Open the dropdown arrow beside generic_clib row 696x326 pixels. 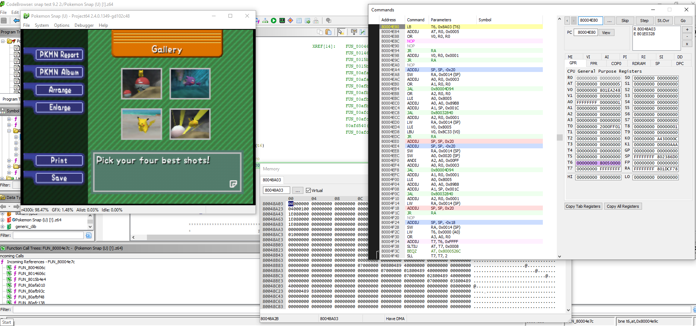[90, 227]
